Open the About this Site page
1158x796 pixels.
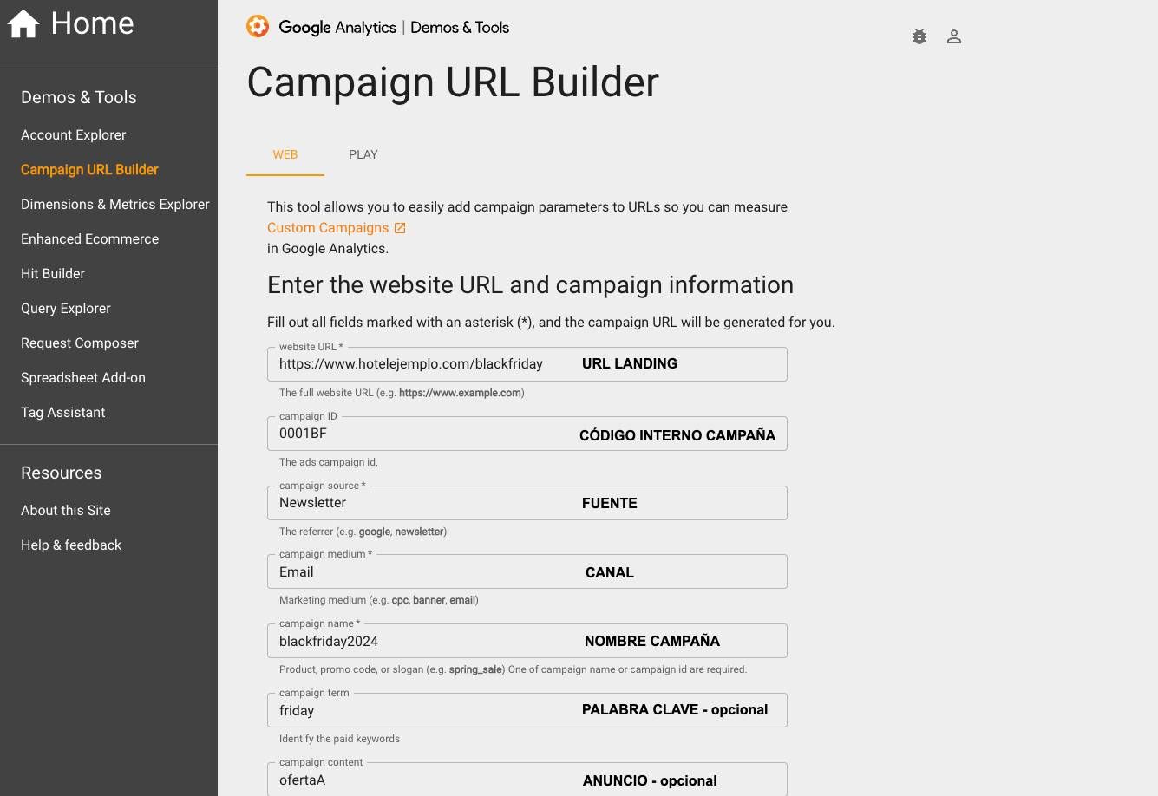click(65, 510)
